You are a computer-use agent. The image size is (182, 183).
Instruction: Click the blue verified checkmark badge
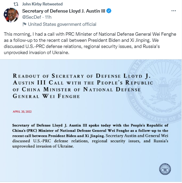(109, 11)
